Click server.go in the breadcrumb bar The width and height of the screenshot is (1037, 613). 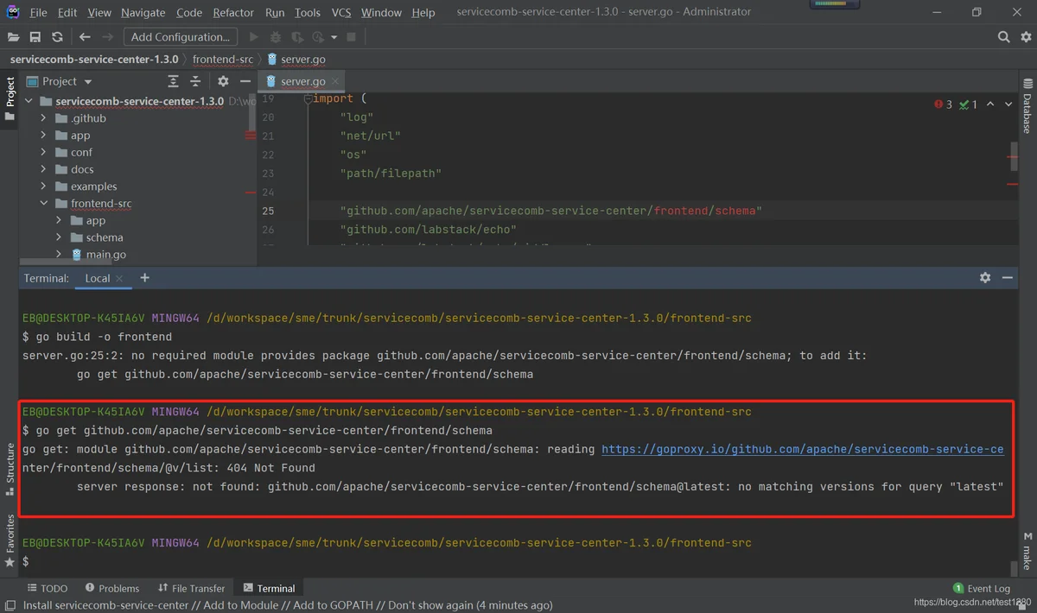[x=296, y=60]
